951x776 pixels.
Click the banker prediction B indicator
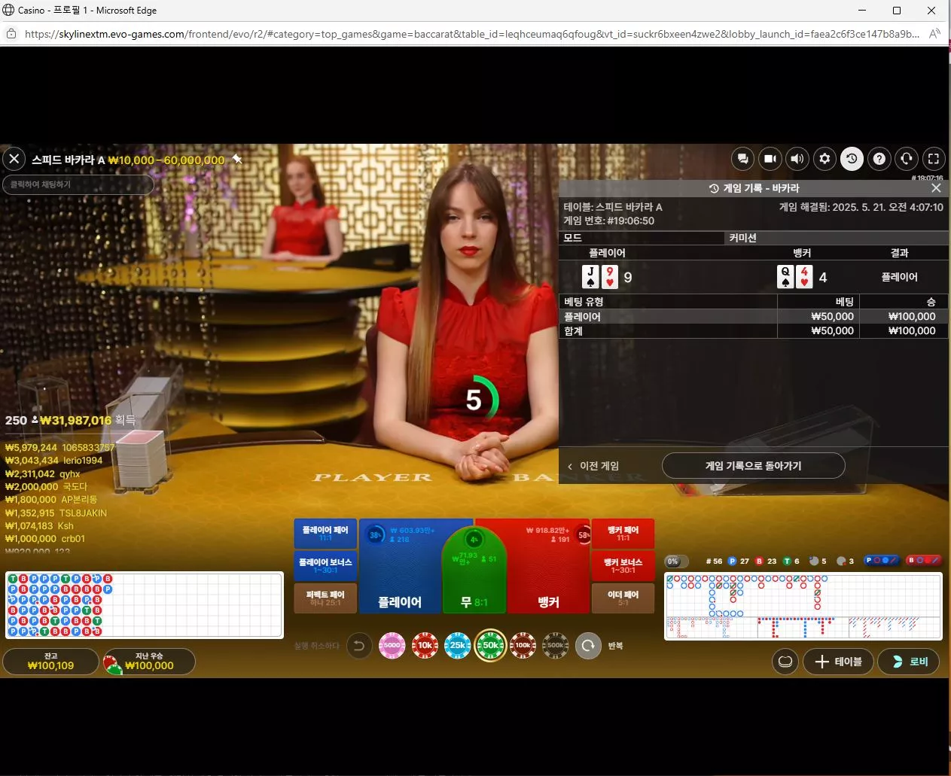923,561
